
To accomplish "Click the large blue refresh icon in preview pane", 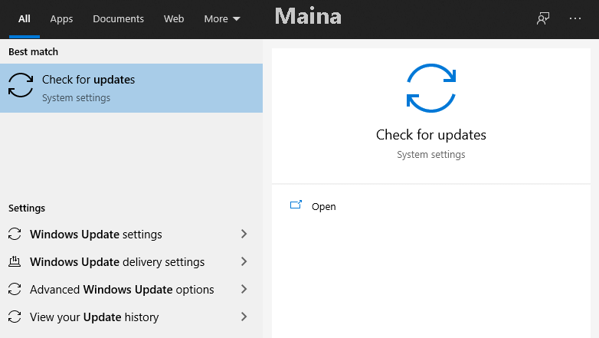I will click(431, 88).
